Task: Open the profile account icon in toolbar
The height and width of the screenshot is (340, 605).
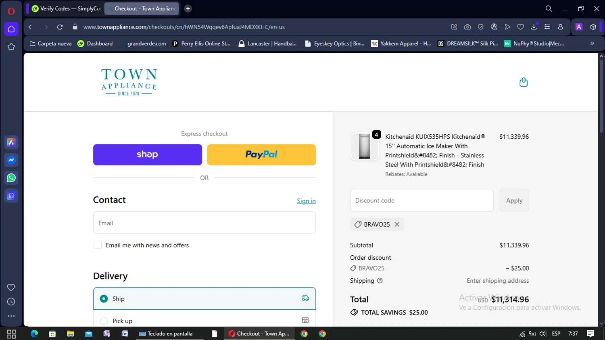Action: coord(561,27)
